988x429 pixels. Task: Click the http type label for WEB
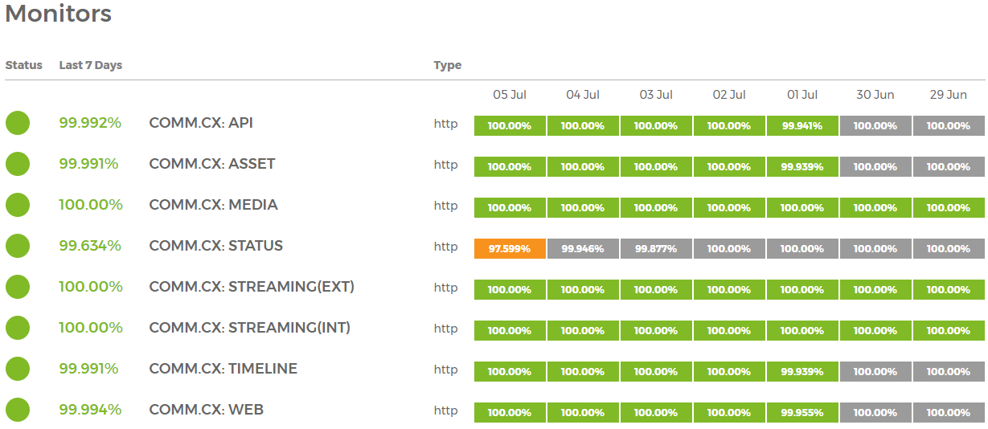(x=446, y=411)
